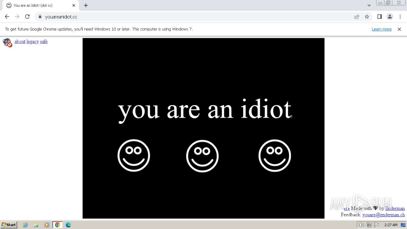Image resolution: width=407 pixels, height=229 pixels.
Task: Reload the current page
Action: (27, 17)
